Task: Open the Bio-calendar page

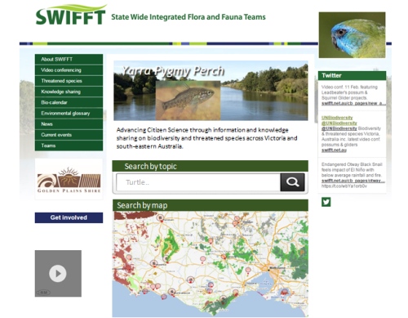Action: pos(69,102)
